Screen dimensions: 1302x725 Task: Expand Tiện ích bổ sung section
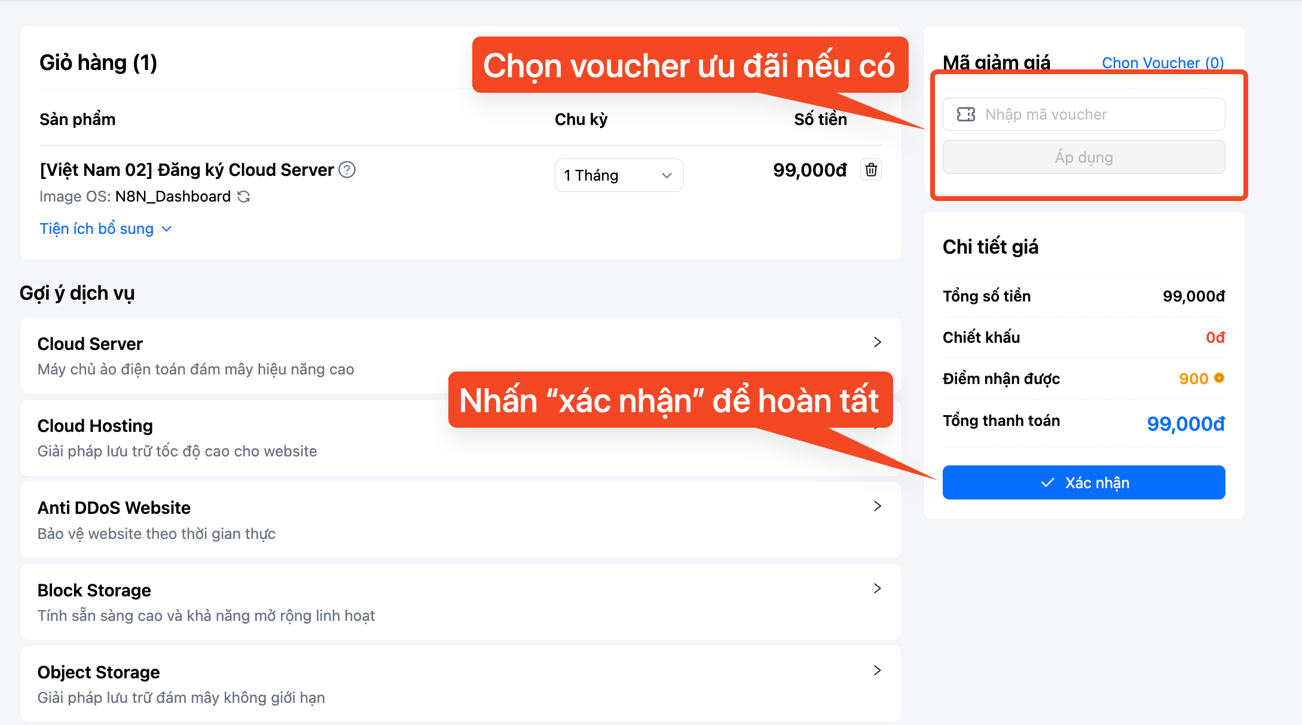coord(106,229)
